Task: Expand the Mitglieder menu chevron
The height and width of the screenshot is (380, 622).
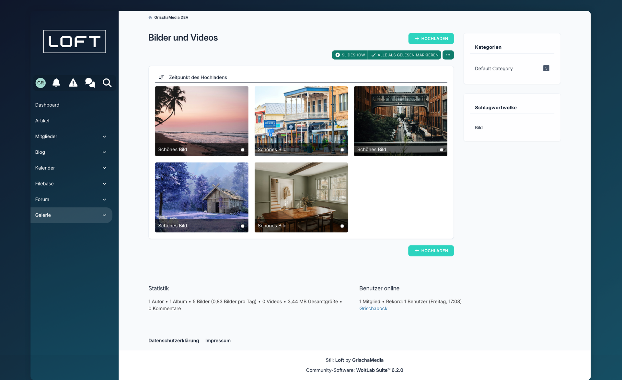Action: [x=104, y=137]
